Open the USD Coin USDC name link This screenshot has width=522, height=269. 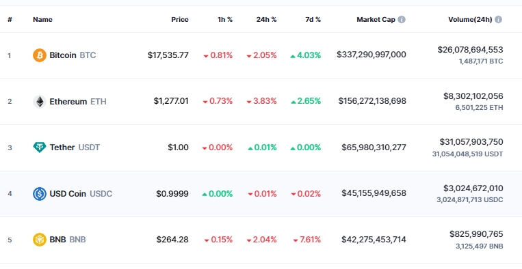(x=81, y=194)
